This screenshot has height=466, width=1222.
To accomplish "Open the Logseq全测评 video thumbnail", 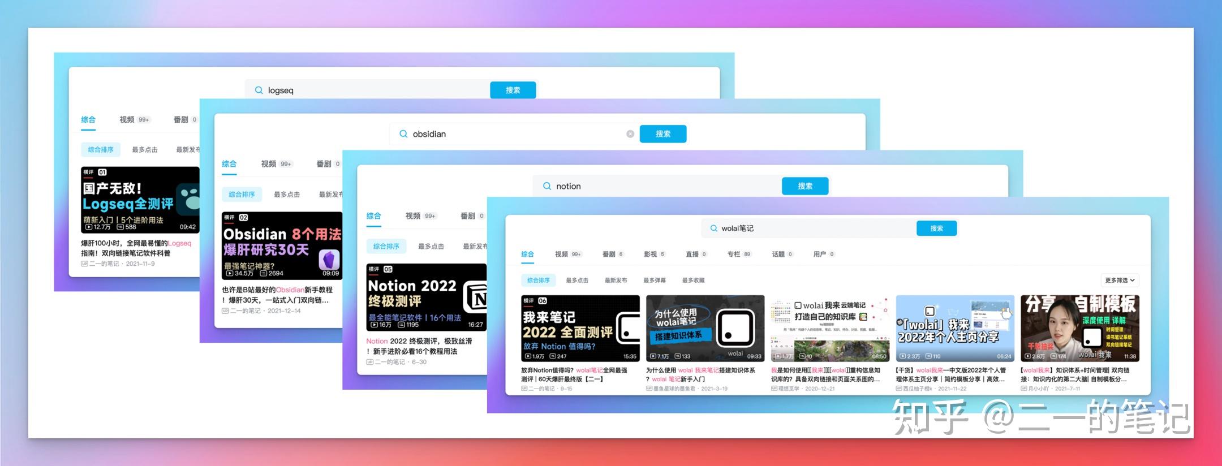I will coord(140,200).
